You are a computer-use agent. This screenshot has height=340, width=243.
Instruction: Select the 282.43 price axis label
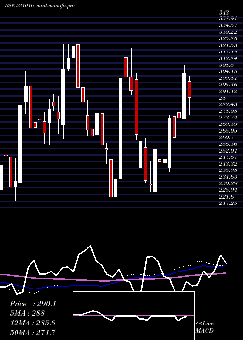tap(228, 104)
